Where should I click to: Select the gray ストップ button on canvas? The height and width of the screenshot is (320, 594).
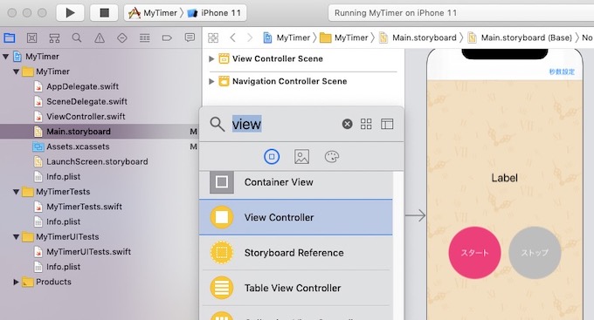coord(535,253)
